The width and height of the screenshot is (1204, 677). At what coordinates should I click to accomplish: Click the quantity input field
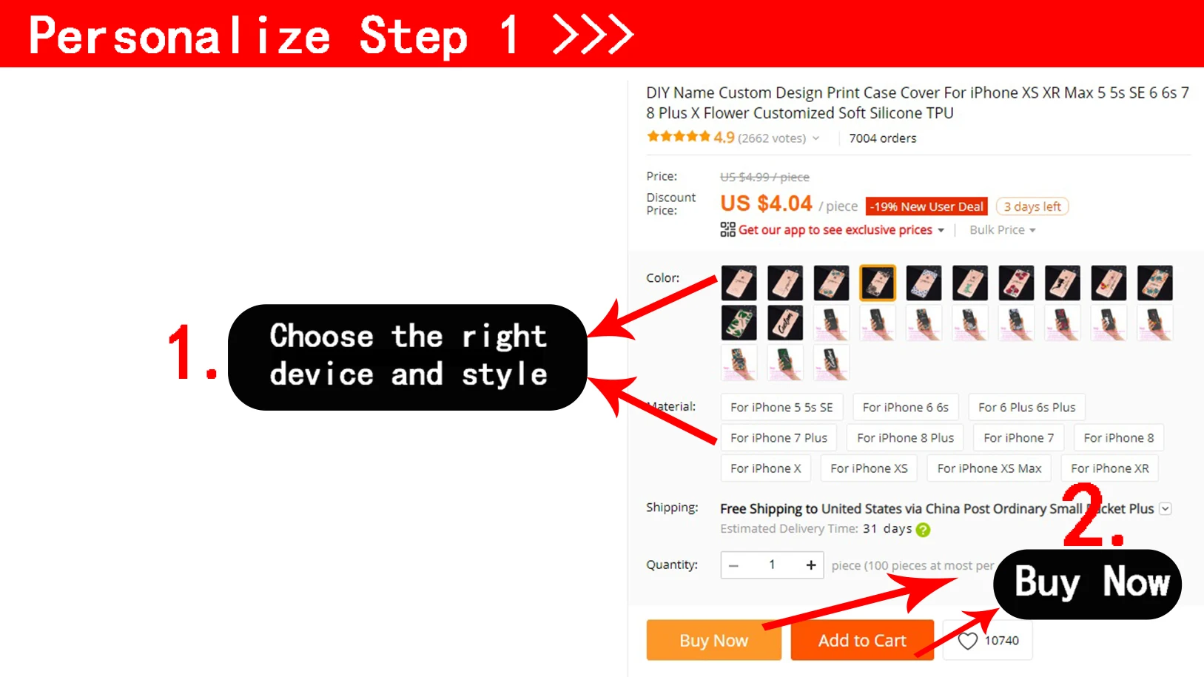(x=772, y=565)
